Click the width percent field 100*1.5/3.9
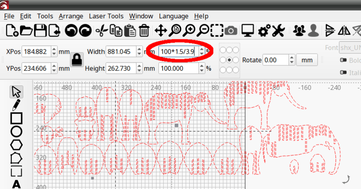 pyautogui.click(x=178, y=51)
